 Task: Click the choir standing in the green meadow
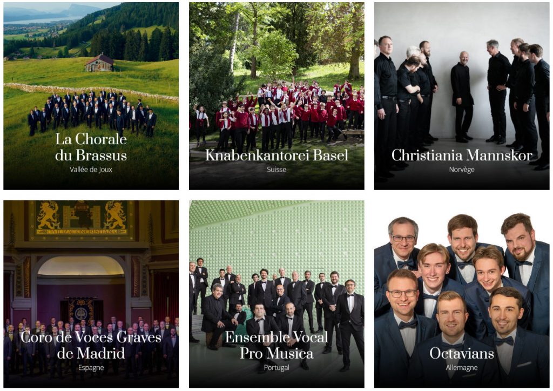92,113
